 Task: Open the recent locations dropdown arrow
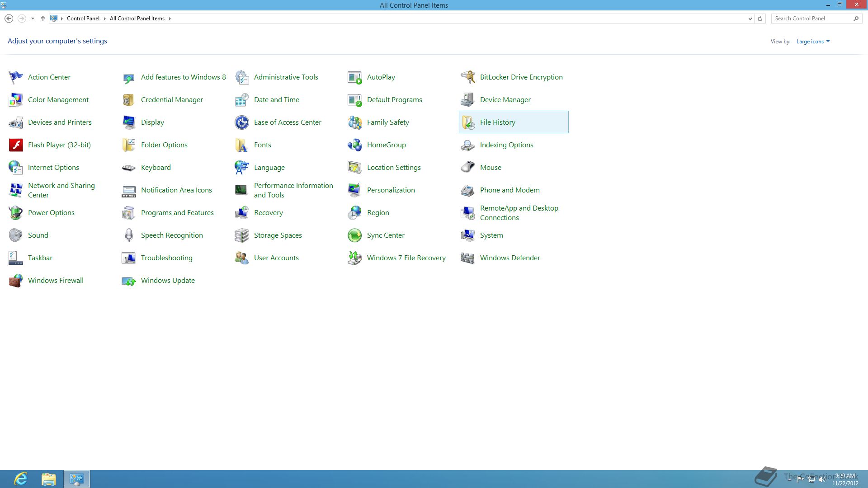click(33, 19)
